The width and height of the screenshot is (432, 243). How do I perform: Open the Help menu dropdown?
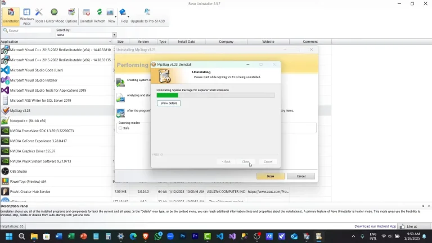point(124,16)
